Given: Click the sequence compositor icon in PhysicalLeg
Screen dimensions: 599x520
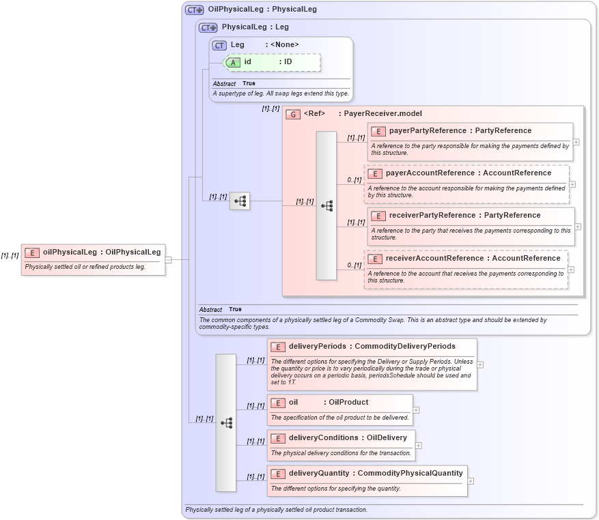Looking at the screenshot, I should (240, 201).
